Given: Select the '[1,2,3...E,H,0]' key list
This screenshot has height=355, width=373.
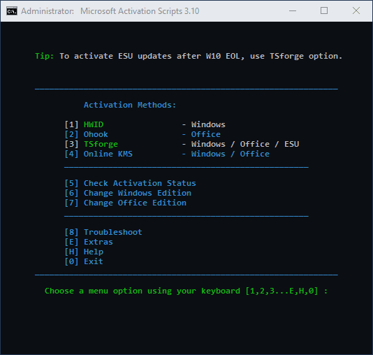Looking at the screenshot, I should pos(281,291).
